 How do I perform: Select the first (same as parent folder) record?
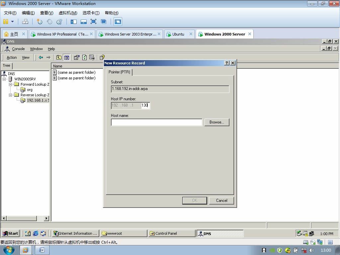click(77, 72)
